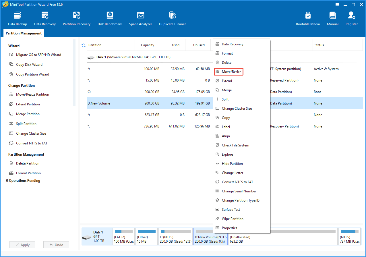This screenshot has height=257, width=366.
Task: Select the (FAT32) 100 MB block in disk map
Action: 124,237
